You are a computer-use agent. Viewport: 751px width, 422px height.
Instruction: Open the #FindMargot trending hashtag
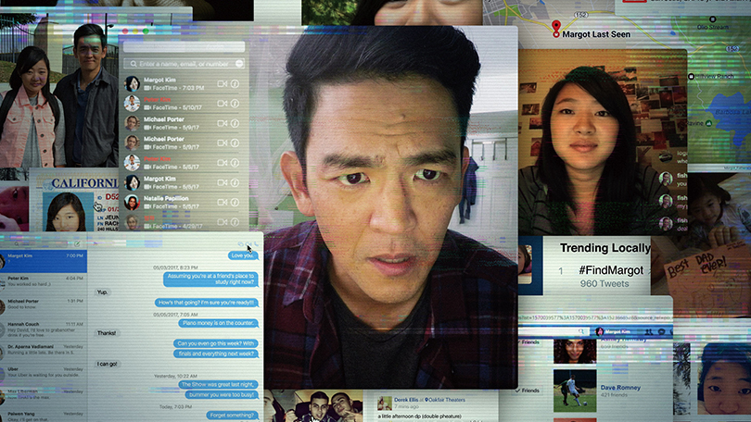611,270
